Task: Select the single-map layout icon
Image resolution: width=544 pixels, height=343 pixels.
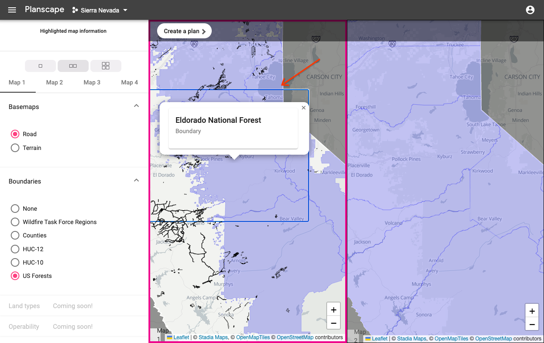Action: coord(40,65)
